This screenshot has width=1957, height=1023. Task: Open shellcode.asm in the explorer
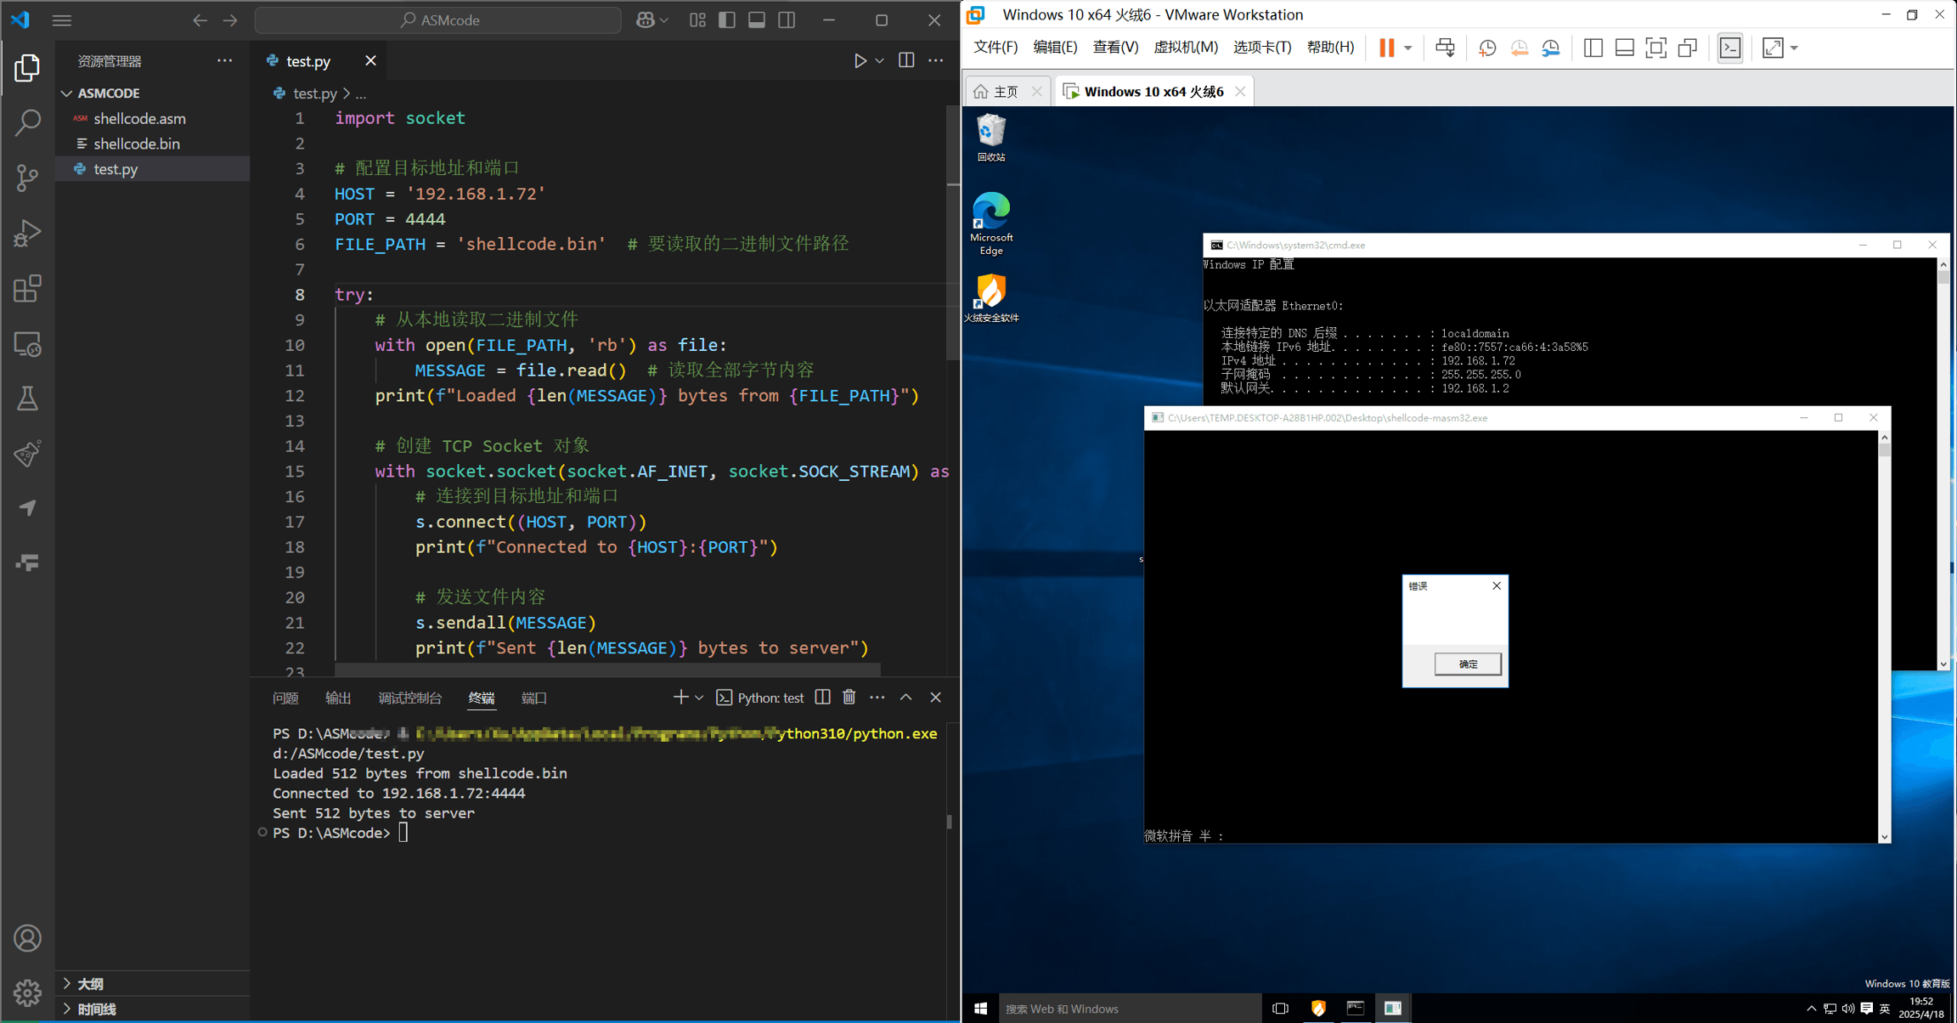139,119
